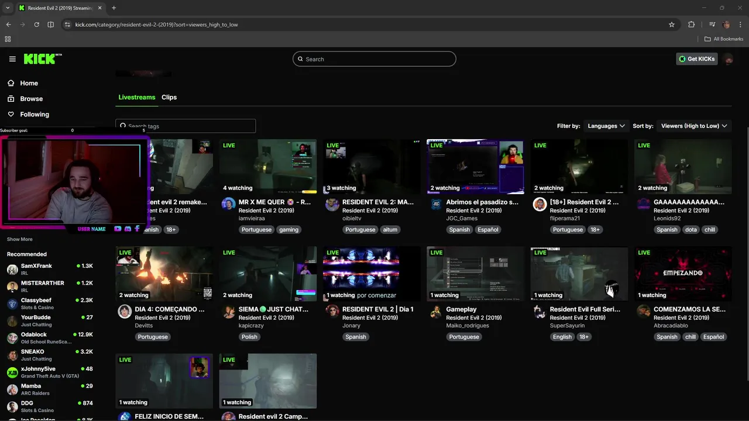Screen dimensions: 749x421
Task: Click kapicrazy channel avatar
Action: coord(228,311)
